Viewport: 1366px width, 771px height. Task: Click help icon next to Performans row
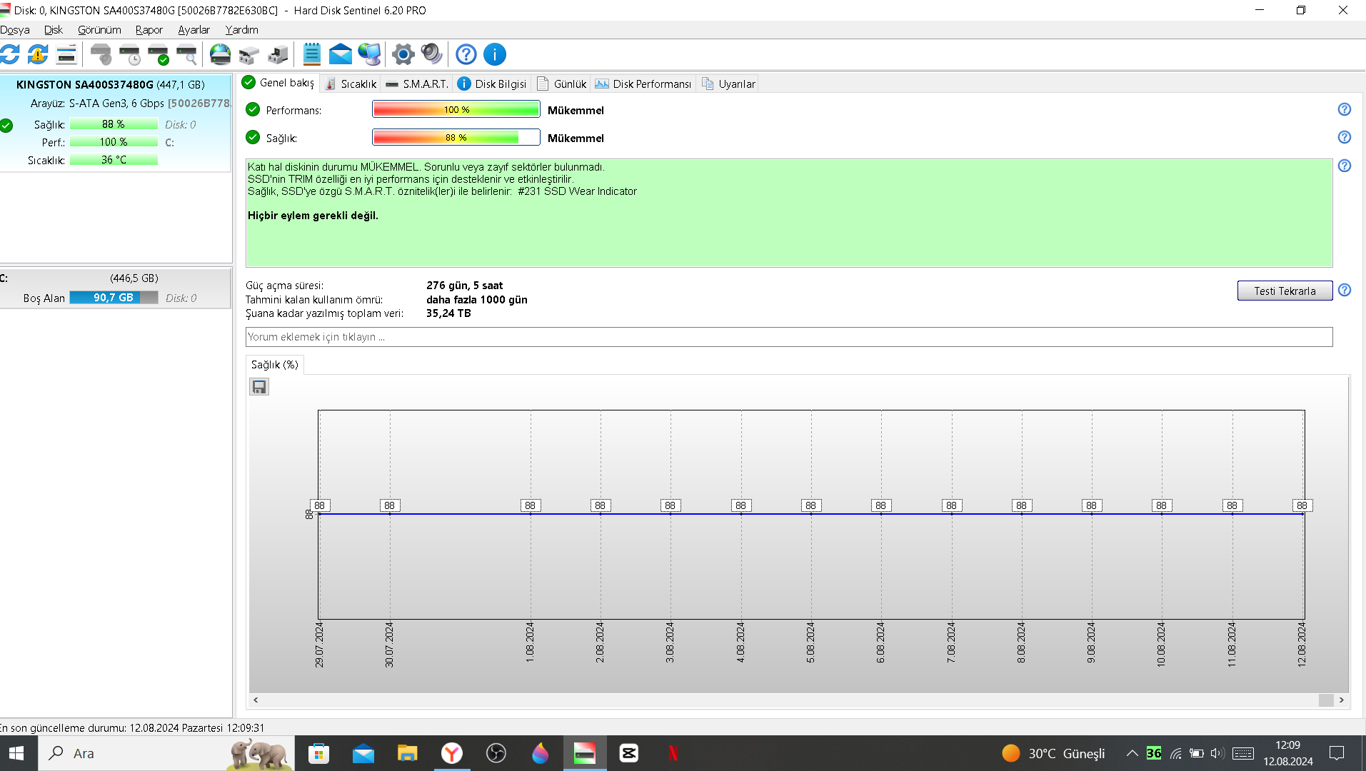tap(1344, 109)
